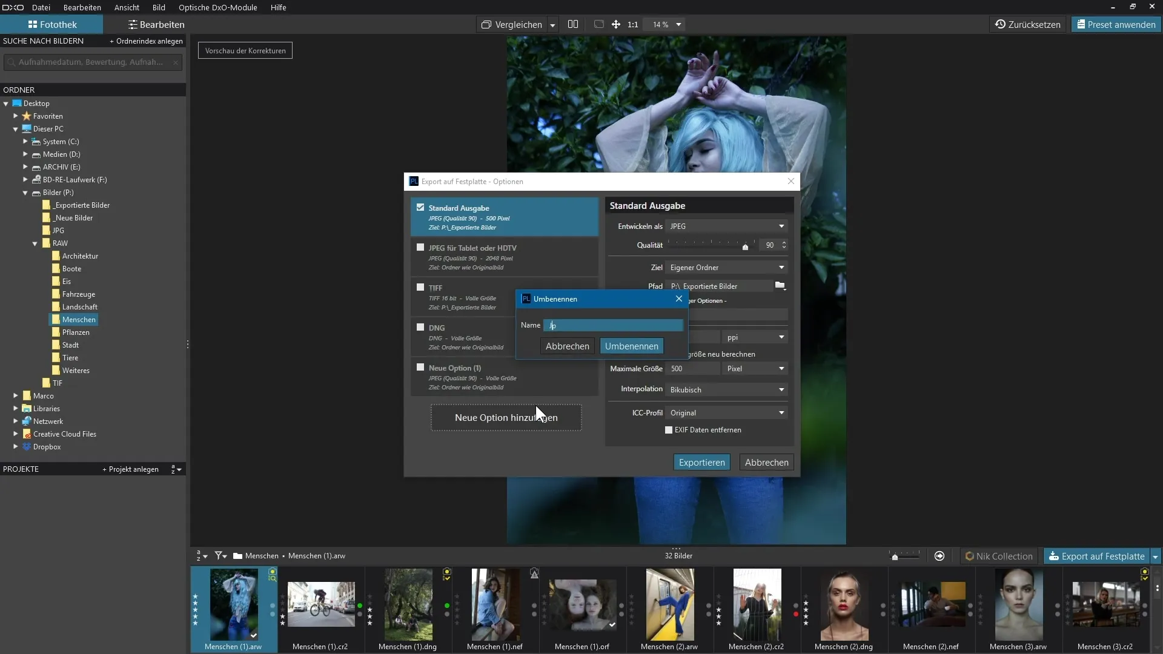Close the Umbenennen dialog with X
This screenshot has width=1163, height=654.
click(x=678, y=299)
